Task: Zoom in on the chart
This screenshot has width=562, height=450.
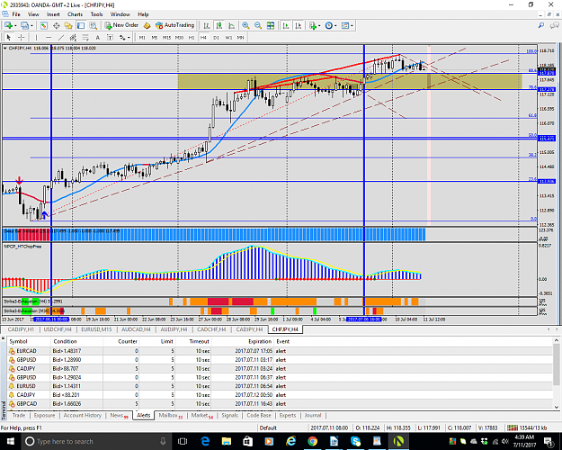Action: pyautogui.click(x=245, y=25)
